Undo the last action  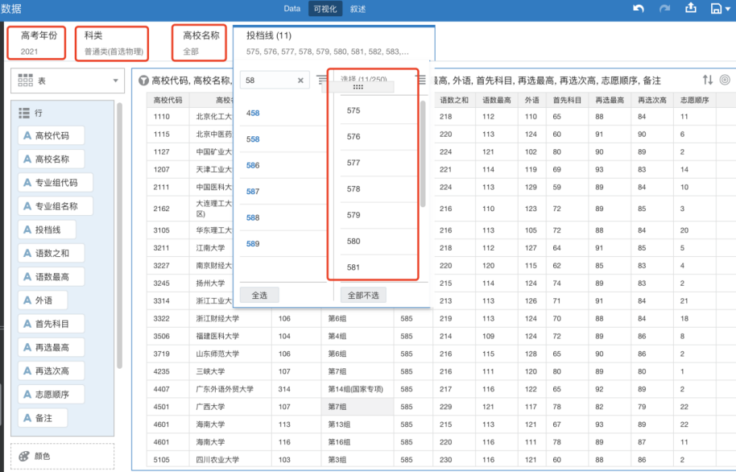pyautogui.click(x=639, y=8)
